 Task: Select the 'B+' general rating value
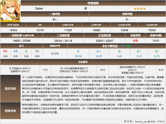[55, 19]
